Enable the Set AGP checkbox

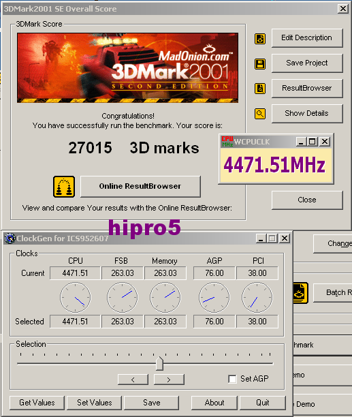click(232, 379)
